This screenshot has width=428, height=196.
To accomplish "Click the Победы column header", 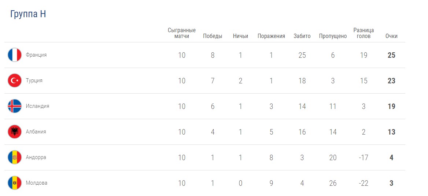I will (x=213, y=36).
